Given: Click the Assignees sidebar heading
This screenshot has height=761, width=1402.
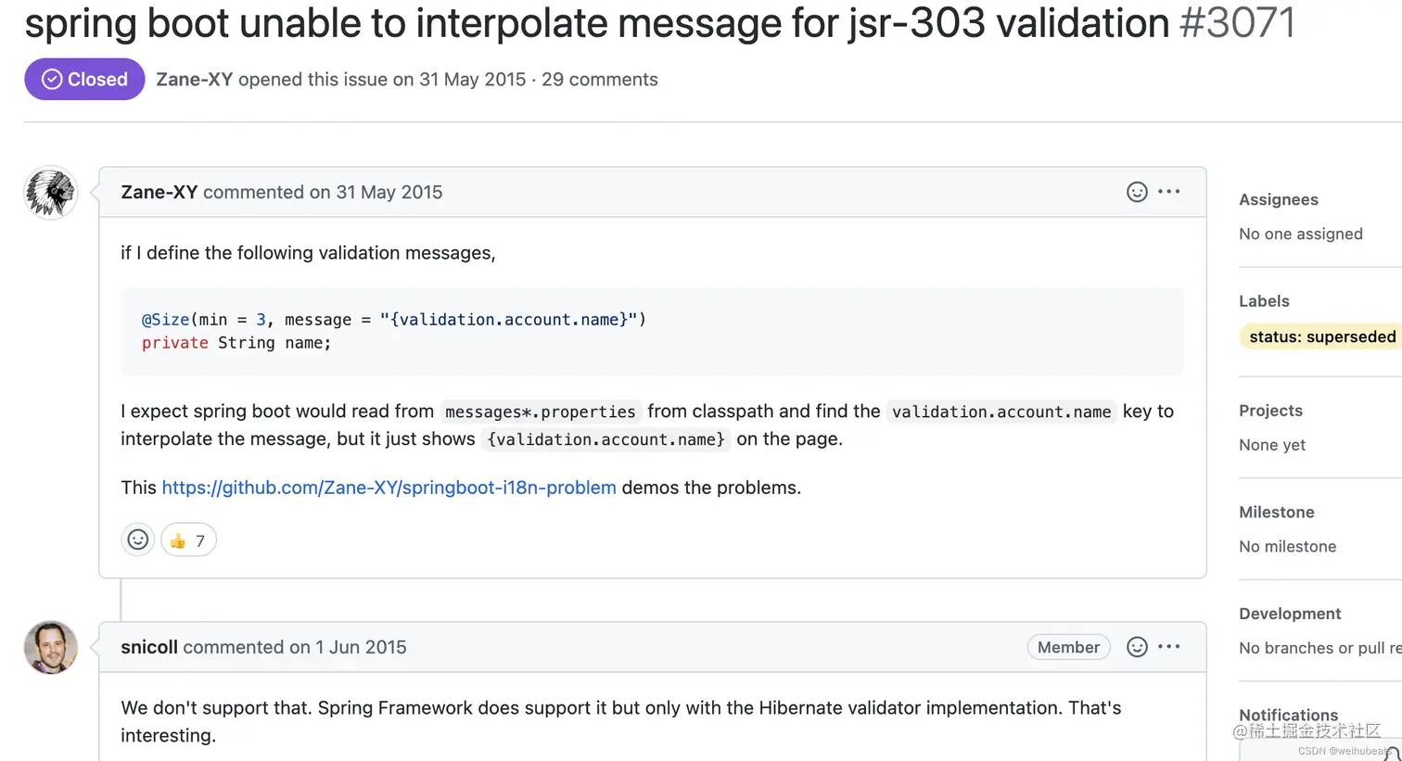Looking at the screenshot, I should (x=1279, y=199).
